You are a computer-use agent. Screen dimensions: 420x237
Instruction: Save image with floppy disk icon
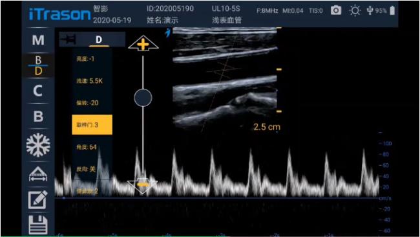tap(38, 225)
